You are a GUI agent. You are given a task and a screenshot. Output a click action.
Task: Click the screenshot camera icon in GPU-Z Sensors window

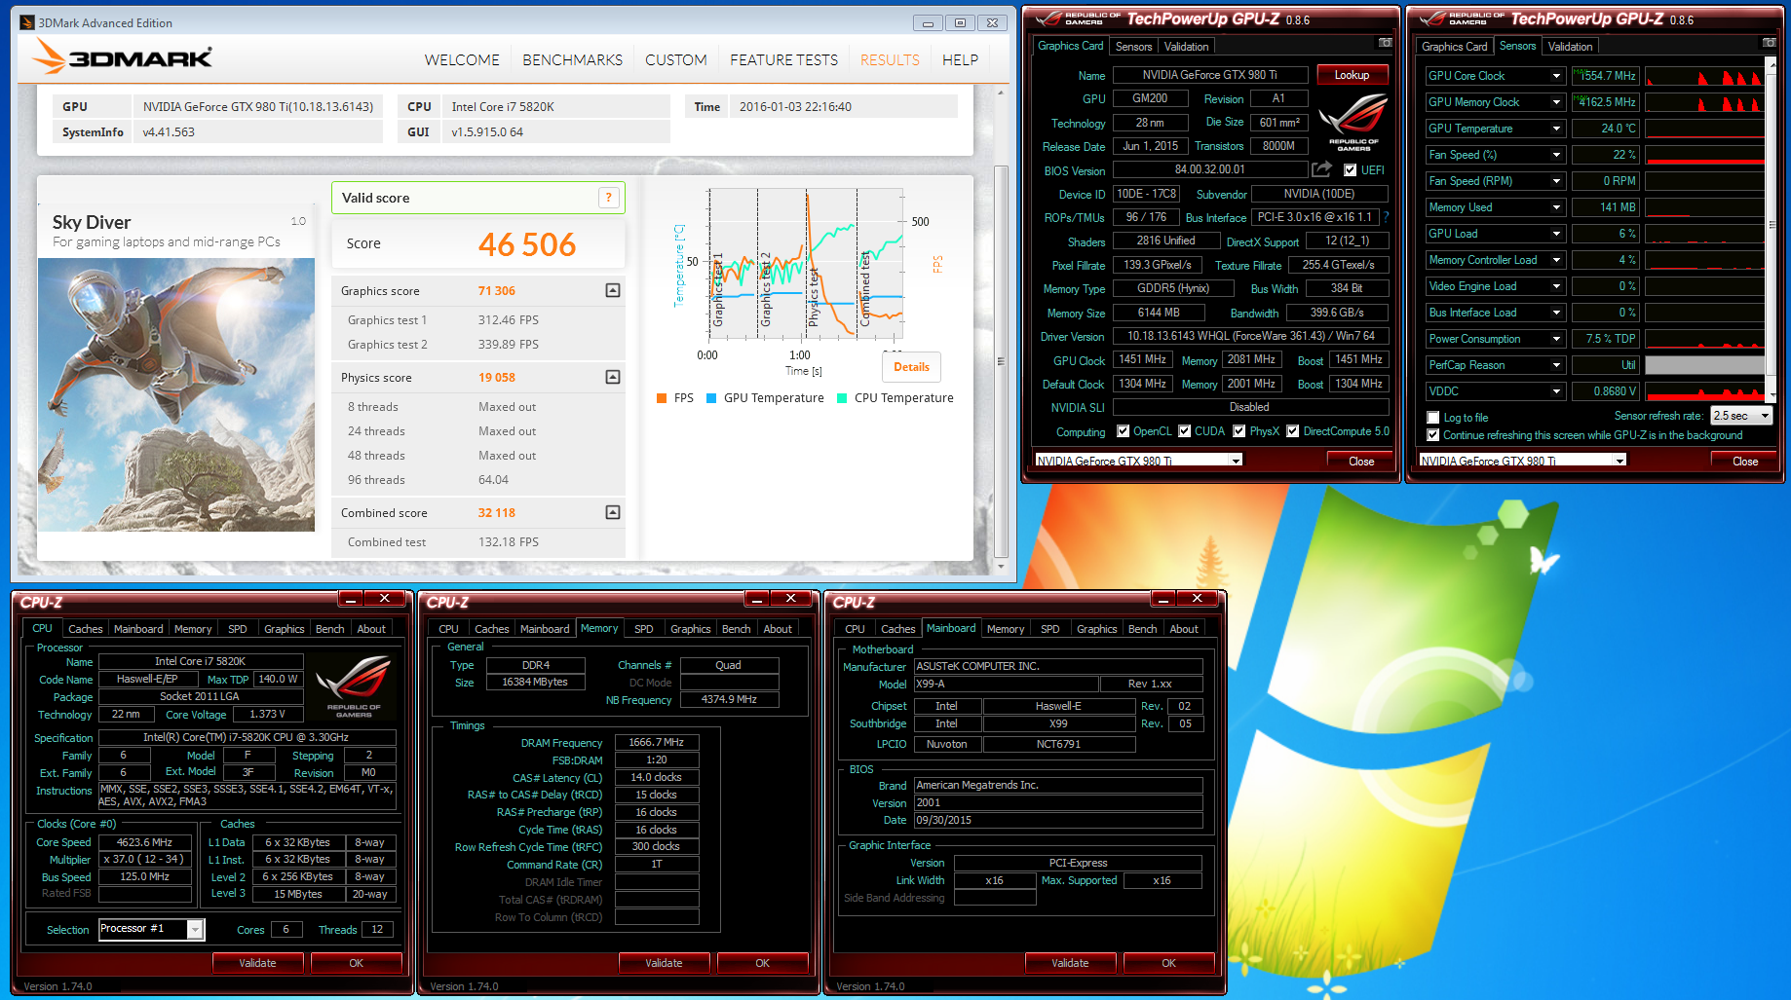coord(1770,43)
